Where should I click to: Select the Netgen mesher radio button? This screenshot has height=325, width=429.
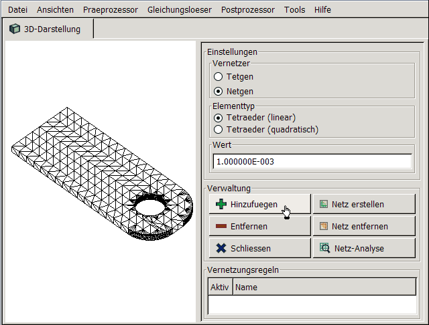219,91
